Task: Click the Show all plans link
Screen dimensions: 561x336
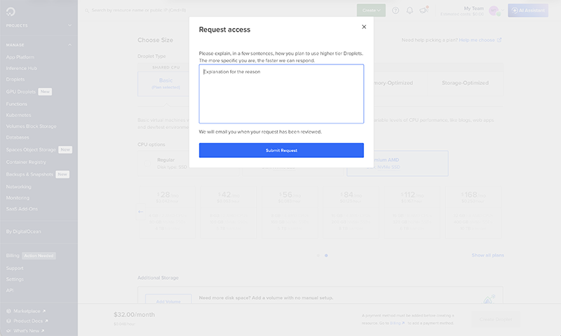Action: pyautogui.click(x=487, y=255)
